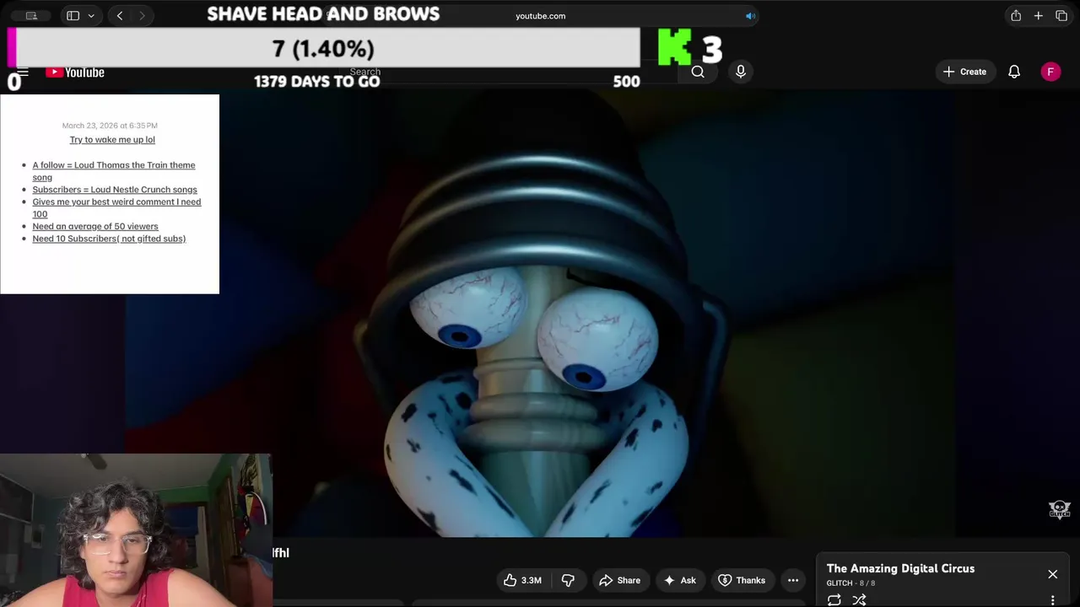The image size is (1080, 607).
Task: Click the March 23, 2026 date text
Action: (x=110, y=126)
